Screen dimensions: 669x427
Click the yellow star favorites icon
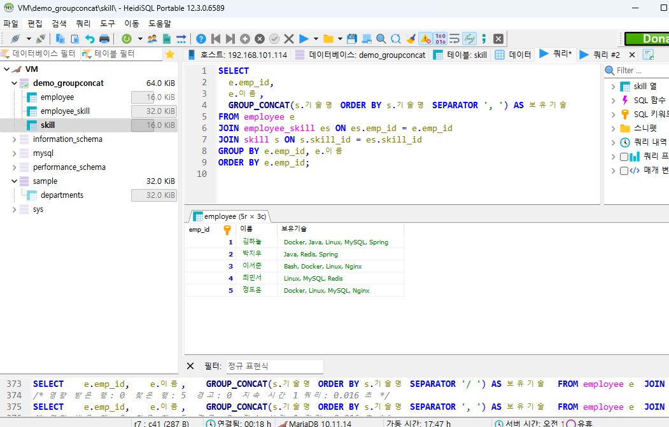tap(170, 54)
